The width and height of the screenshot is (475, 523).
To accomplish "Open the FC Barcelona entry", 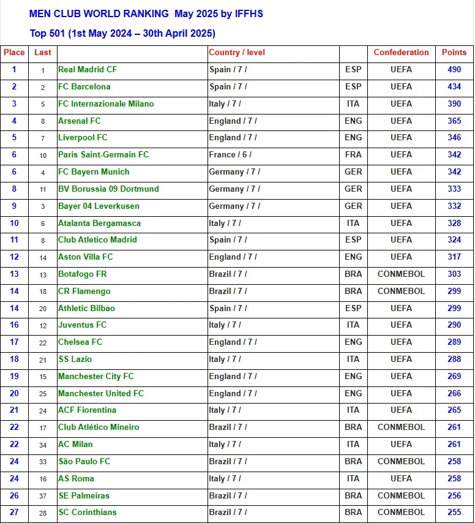I will coord(84,87).
